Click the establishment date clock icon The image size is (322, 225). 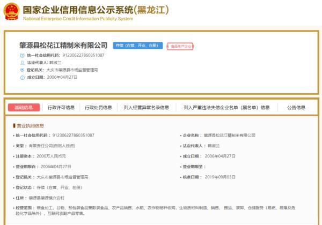click(x=22, y=78)
